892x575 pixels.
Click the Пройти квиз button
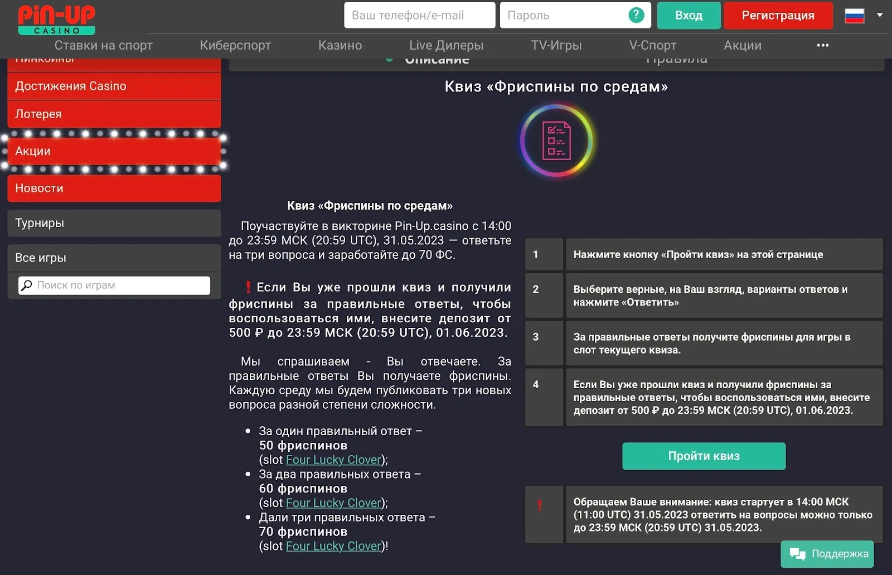(704, 456)
